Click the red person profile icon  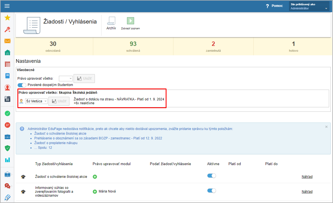point(7,87)
